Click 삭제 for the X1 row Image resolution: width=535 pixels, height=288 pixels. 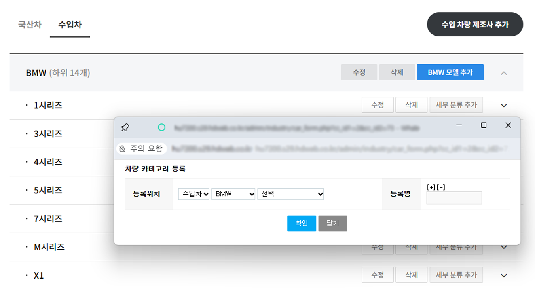[x=412, y=275]
